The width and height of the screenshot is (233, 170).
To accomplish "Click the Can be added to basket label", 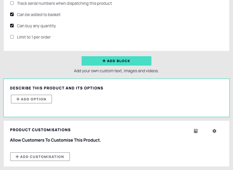I will (39, 15).
